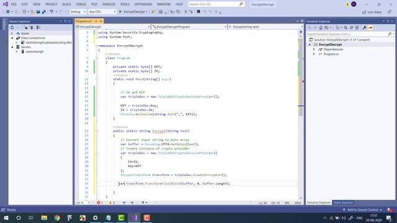Screen dimensions: 397x223
Task: Open the feedback icon next to Live Share
Action: coord(390,12)
